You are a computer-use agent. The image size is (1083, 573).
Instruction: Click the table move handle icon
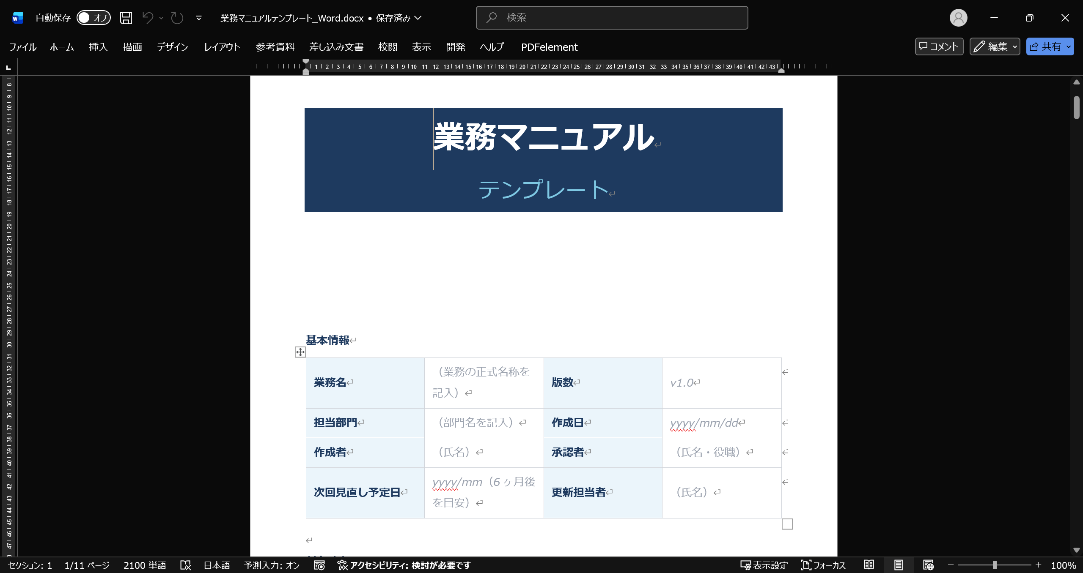[300, 352]
